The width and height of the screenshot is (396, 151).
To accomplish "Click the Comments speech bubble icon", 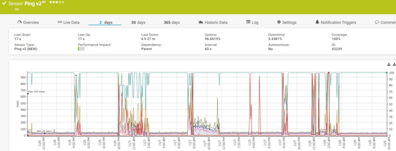I will pyautogui.click(x=377, y=22).
